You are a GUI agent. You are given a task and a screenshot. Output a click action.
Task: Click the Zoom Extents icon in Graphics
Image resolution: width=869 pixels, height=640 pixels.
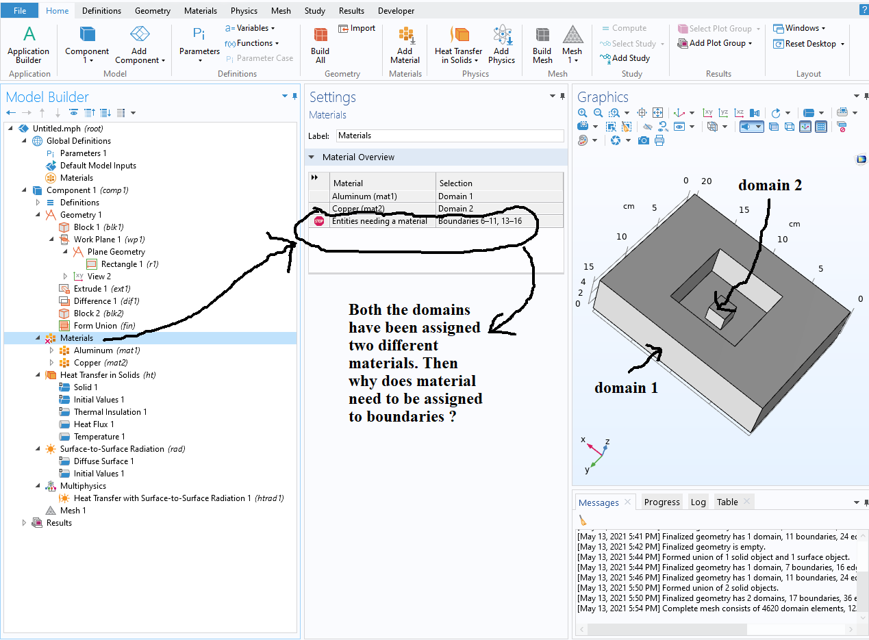(657, 113)
